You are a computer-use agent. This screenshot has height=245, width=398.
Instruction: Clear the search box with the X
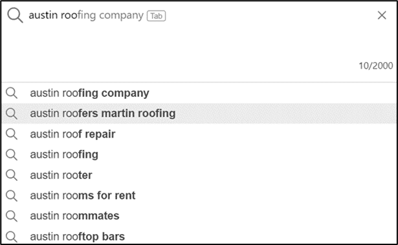382,16
